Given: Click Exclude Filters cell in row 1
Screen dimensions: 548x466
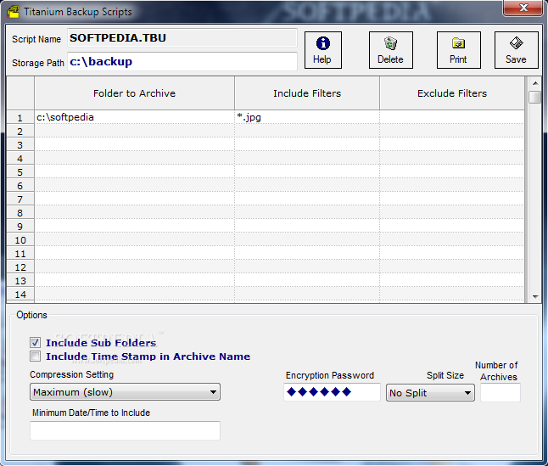Looking at the screenshot, I should (452, 117).
